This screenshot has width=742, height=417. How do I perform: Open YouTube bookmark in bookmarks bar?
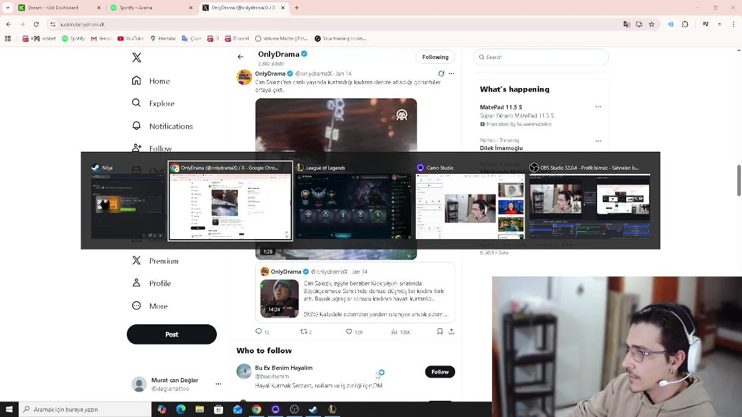point(130,39)
